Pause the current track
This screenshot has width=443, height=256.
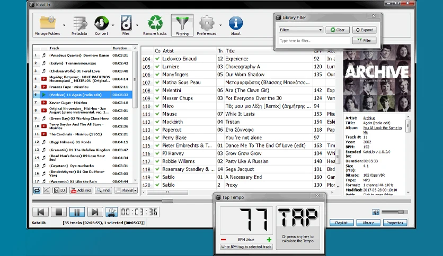coord(77,212)
